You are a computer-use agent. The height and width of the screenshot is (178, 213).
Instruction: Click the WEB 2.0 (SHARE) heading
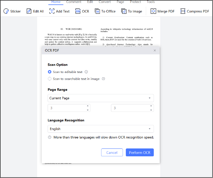click(74, 29)
